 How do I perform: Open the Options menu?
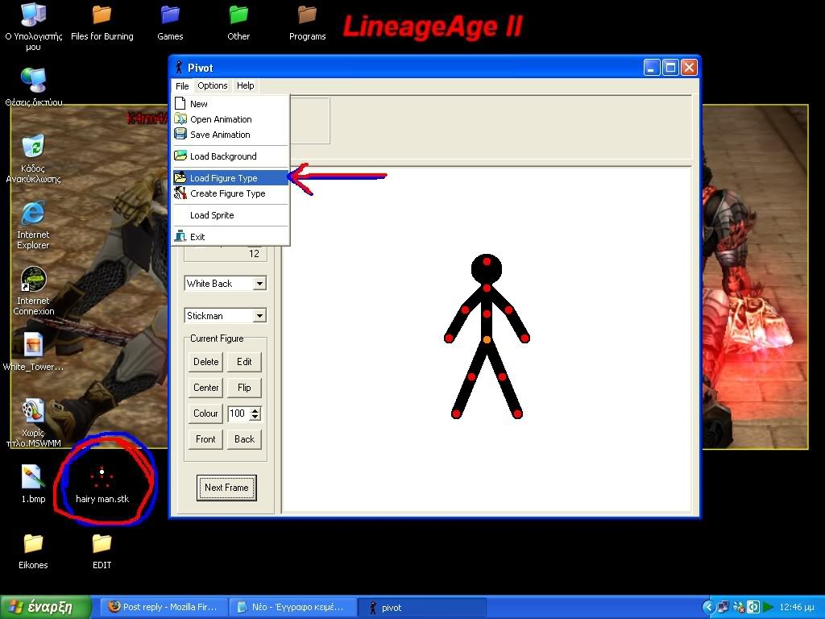(x=213, y=85)
